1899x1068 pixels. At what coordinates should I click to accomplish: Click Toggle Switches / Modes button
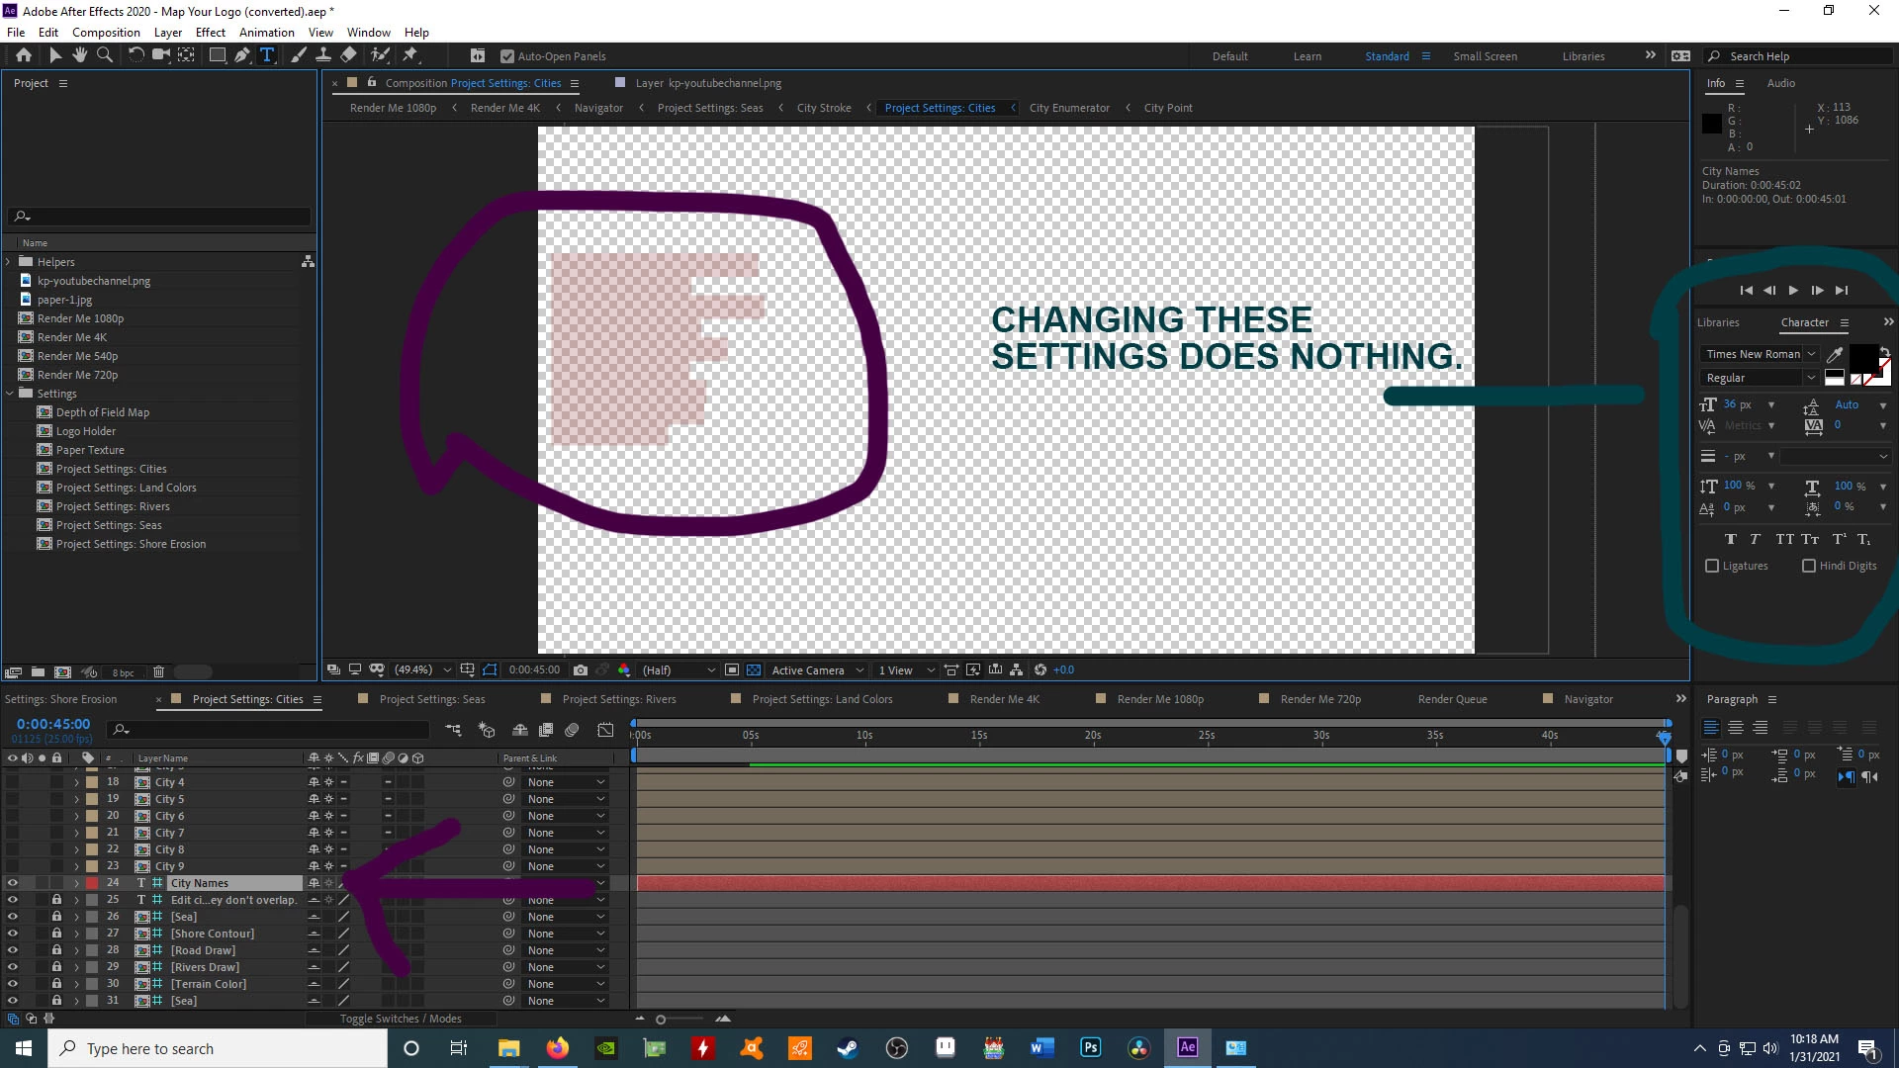click(x=401, y=1019)
